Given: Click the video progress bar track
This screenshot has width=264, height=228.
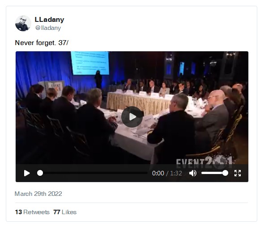Looking at the screenshot, I should point(92,173).
